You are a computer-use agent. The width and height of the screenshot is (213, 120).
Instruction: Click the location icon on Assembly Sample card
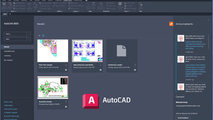coord(66,107)
